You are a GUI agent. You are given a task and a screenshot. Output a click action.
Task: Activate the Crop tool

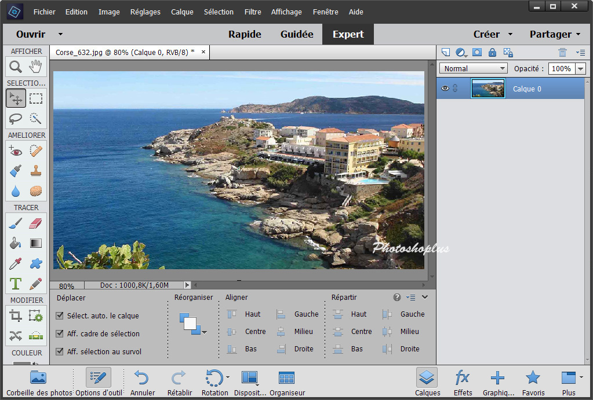point(16,316)
